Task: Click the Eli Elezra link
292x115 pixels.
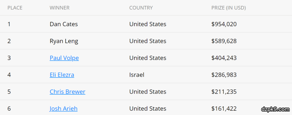Action: click(x=62, y=75)
